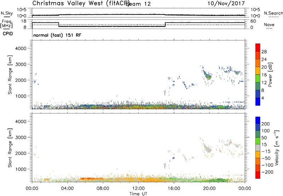Click the '60' Nave axis tick
This screenshot has width=283, height=196.
[x=253, y=21]
